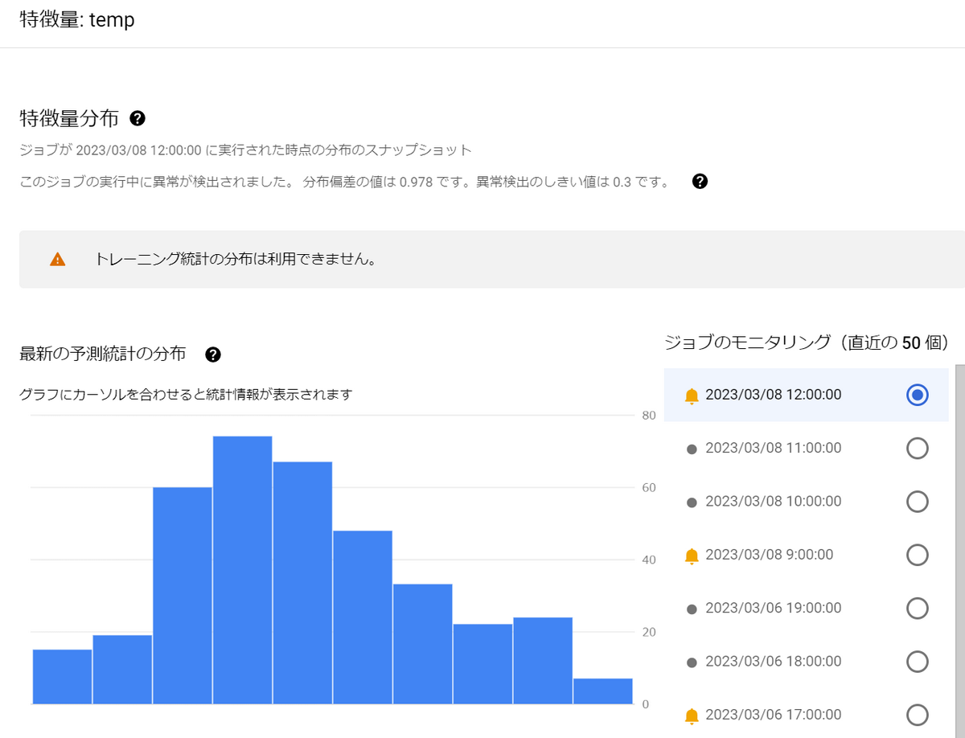Viewport: 965px width, 738px height.
Task: Click the 40 y-axis label
Action: tap(650, 560)
